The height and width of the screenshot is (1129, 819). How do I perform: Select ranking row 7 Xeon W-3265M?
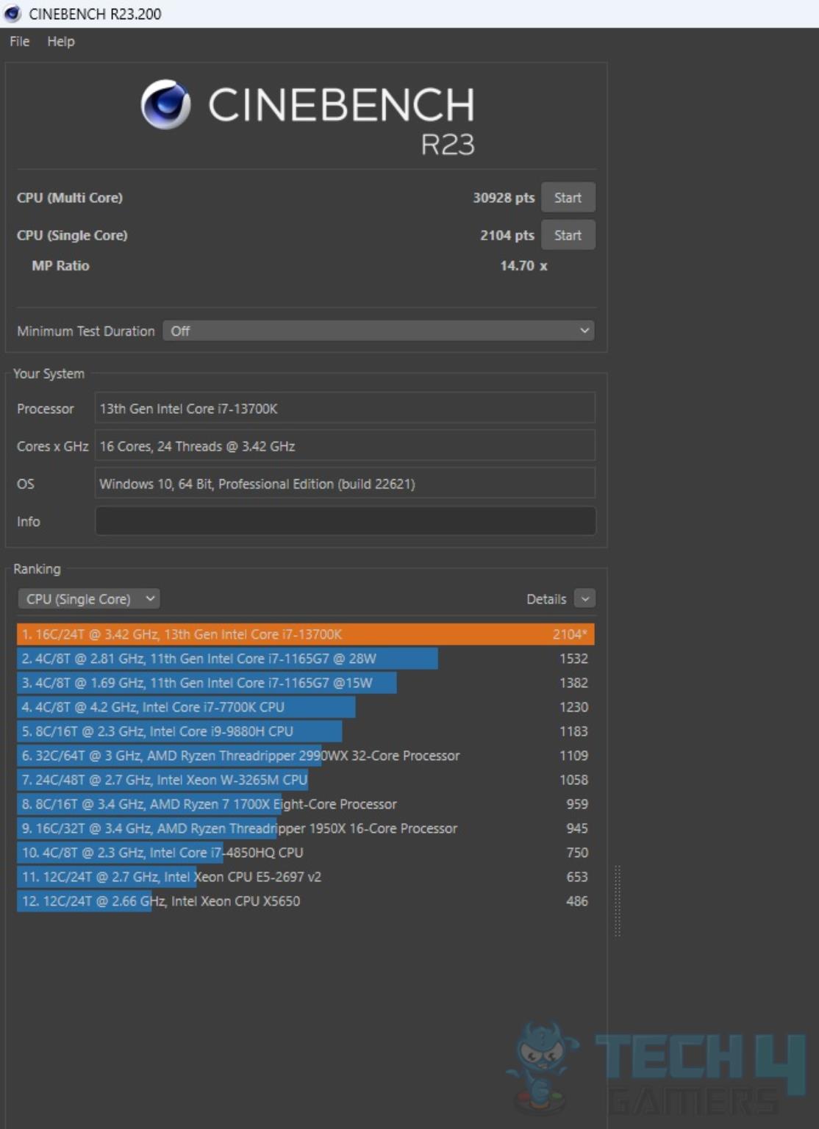(x=305, y=780)
